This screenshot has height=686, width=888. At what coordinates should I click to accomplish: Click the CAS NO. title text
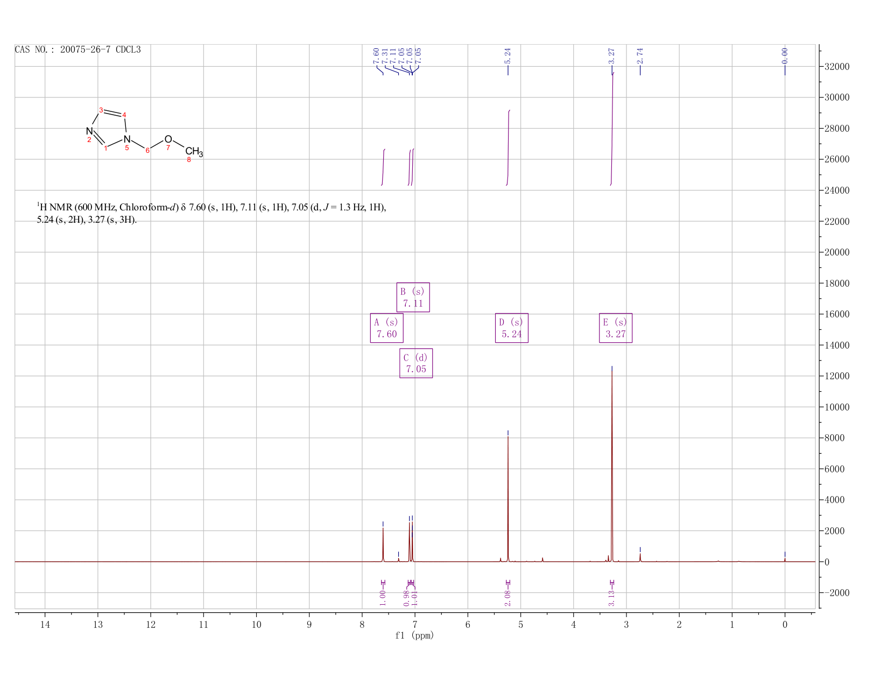(78, 49)
